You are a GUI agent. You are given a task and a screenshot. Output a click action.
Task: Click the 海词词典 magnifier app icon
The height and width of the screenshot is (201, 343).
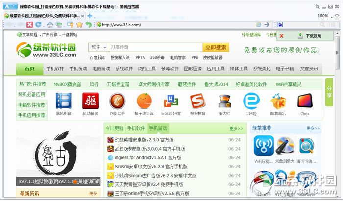(306, 146)
